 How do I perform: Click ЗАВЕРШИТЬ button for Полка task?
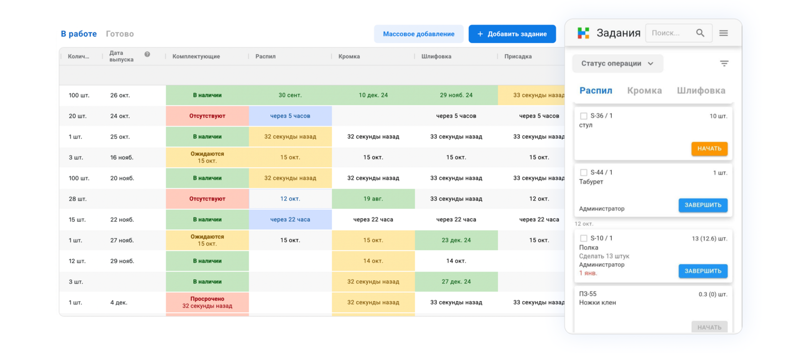click(x=703, y=271)
